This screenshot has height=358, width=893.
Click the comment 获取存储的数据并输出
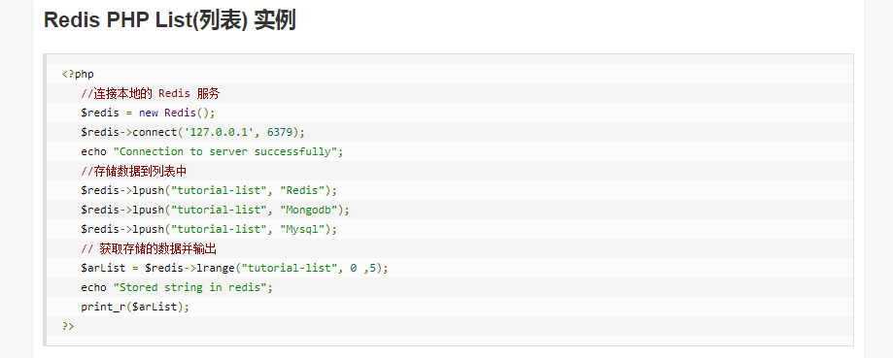[x=149, y=249]
